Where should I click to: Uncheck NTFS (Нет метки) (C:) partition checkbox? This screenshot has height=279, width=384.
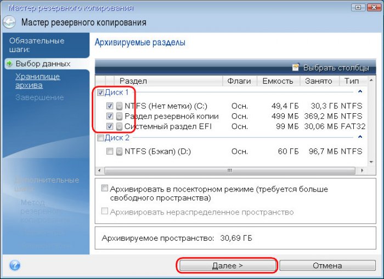click(x=110, y=106)
